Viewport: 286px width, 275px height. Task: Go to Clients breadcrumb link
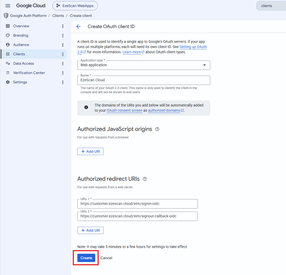click(x=58, y=16)
